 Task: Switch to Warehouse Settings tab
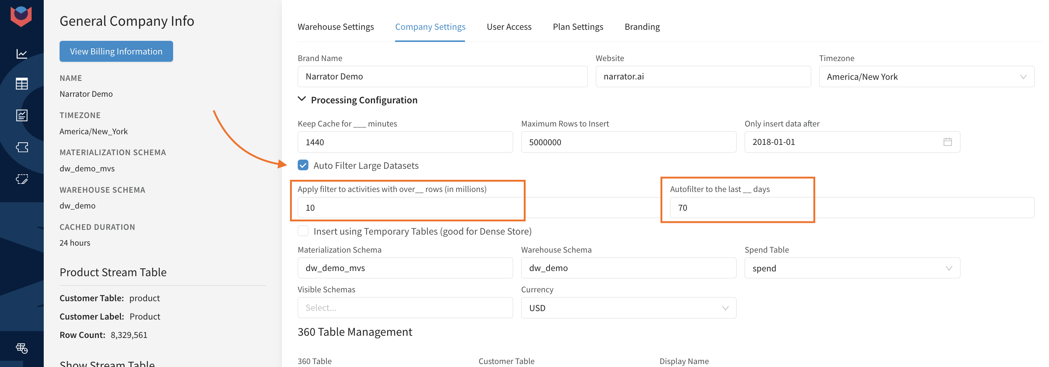336,26
